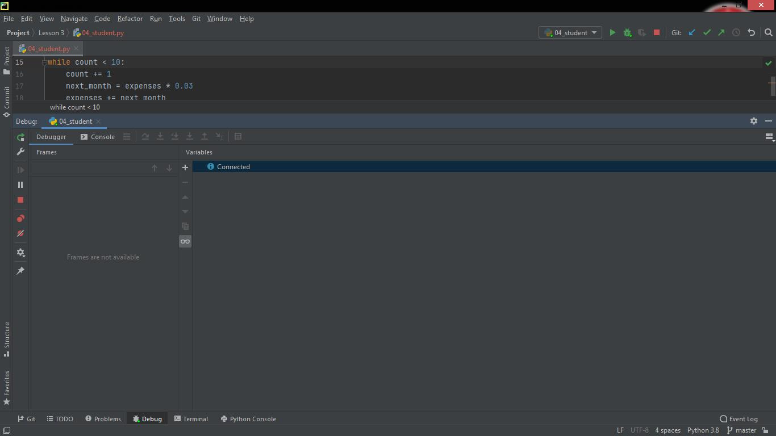The width and height of the screenshot is (776, 436).
Task: Start debugging with the bug icon
Action: click(627, 33)
